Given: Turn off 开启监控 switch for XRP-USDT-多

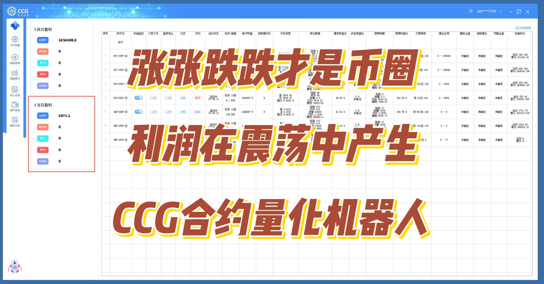Looking at the screenshot, I should [x=139, y=112].
